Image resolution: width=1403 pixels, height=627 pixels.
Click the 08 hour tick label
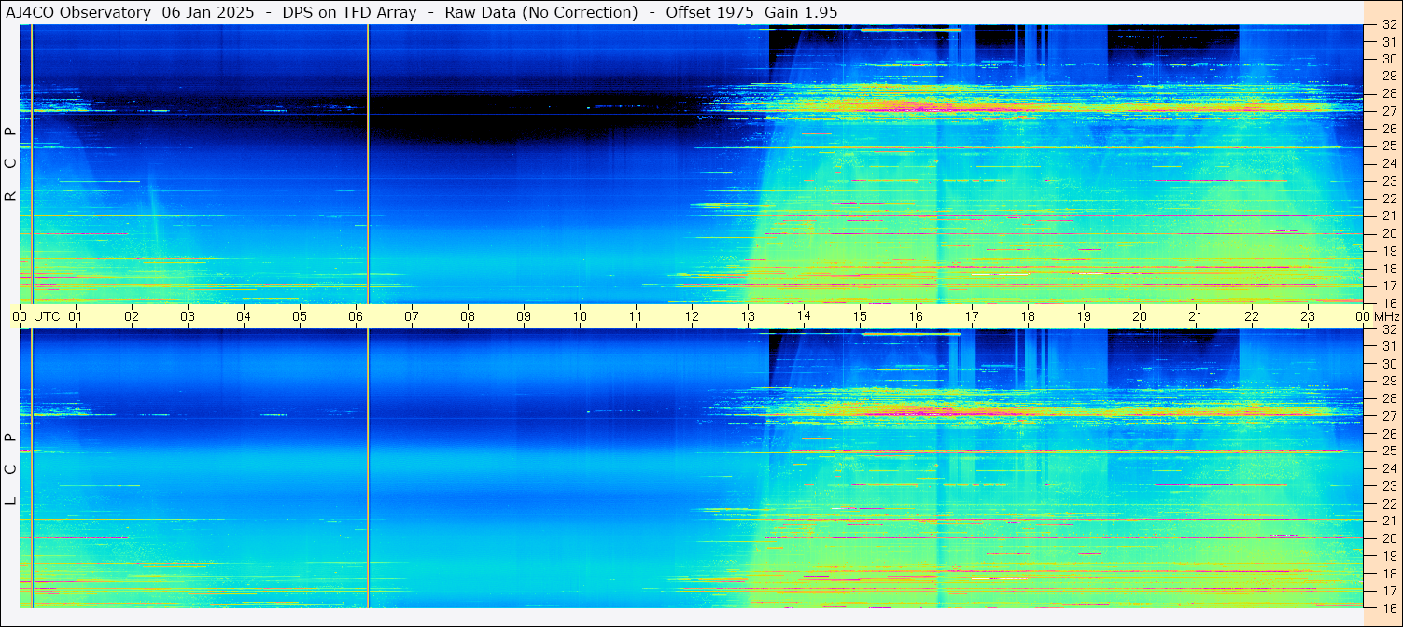(468, 316)
